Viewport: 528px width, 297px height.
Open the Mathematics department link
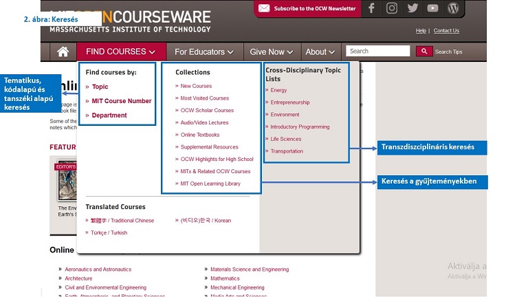(x=225, y=278)
